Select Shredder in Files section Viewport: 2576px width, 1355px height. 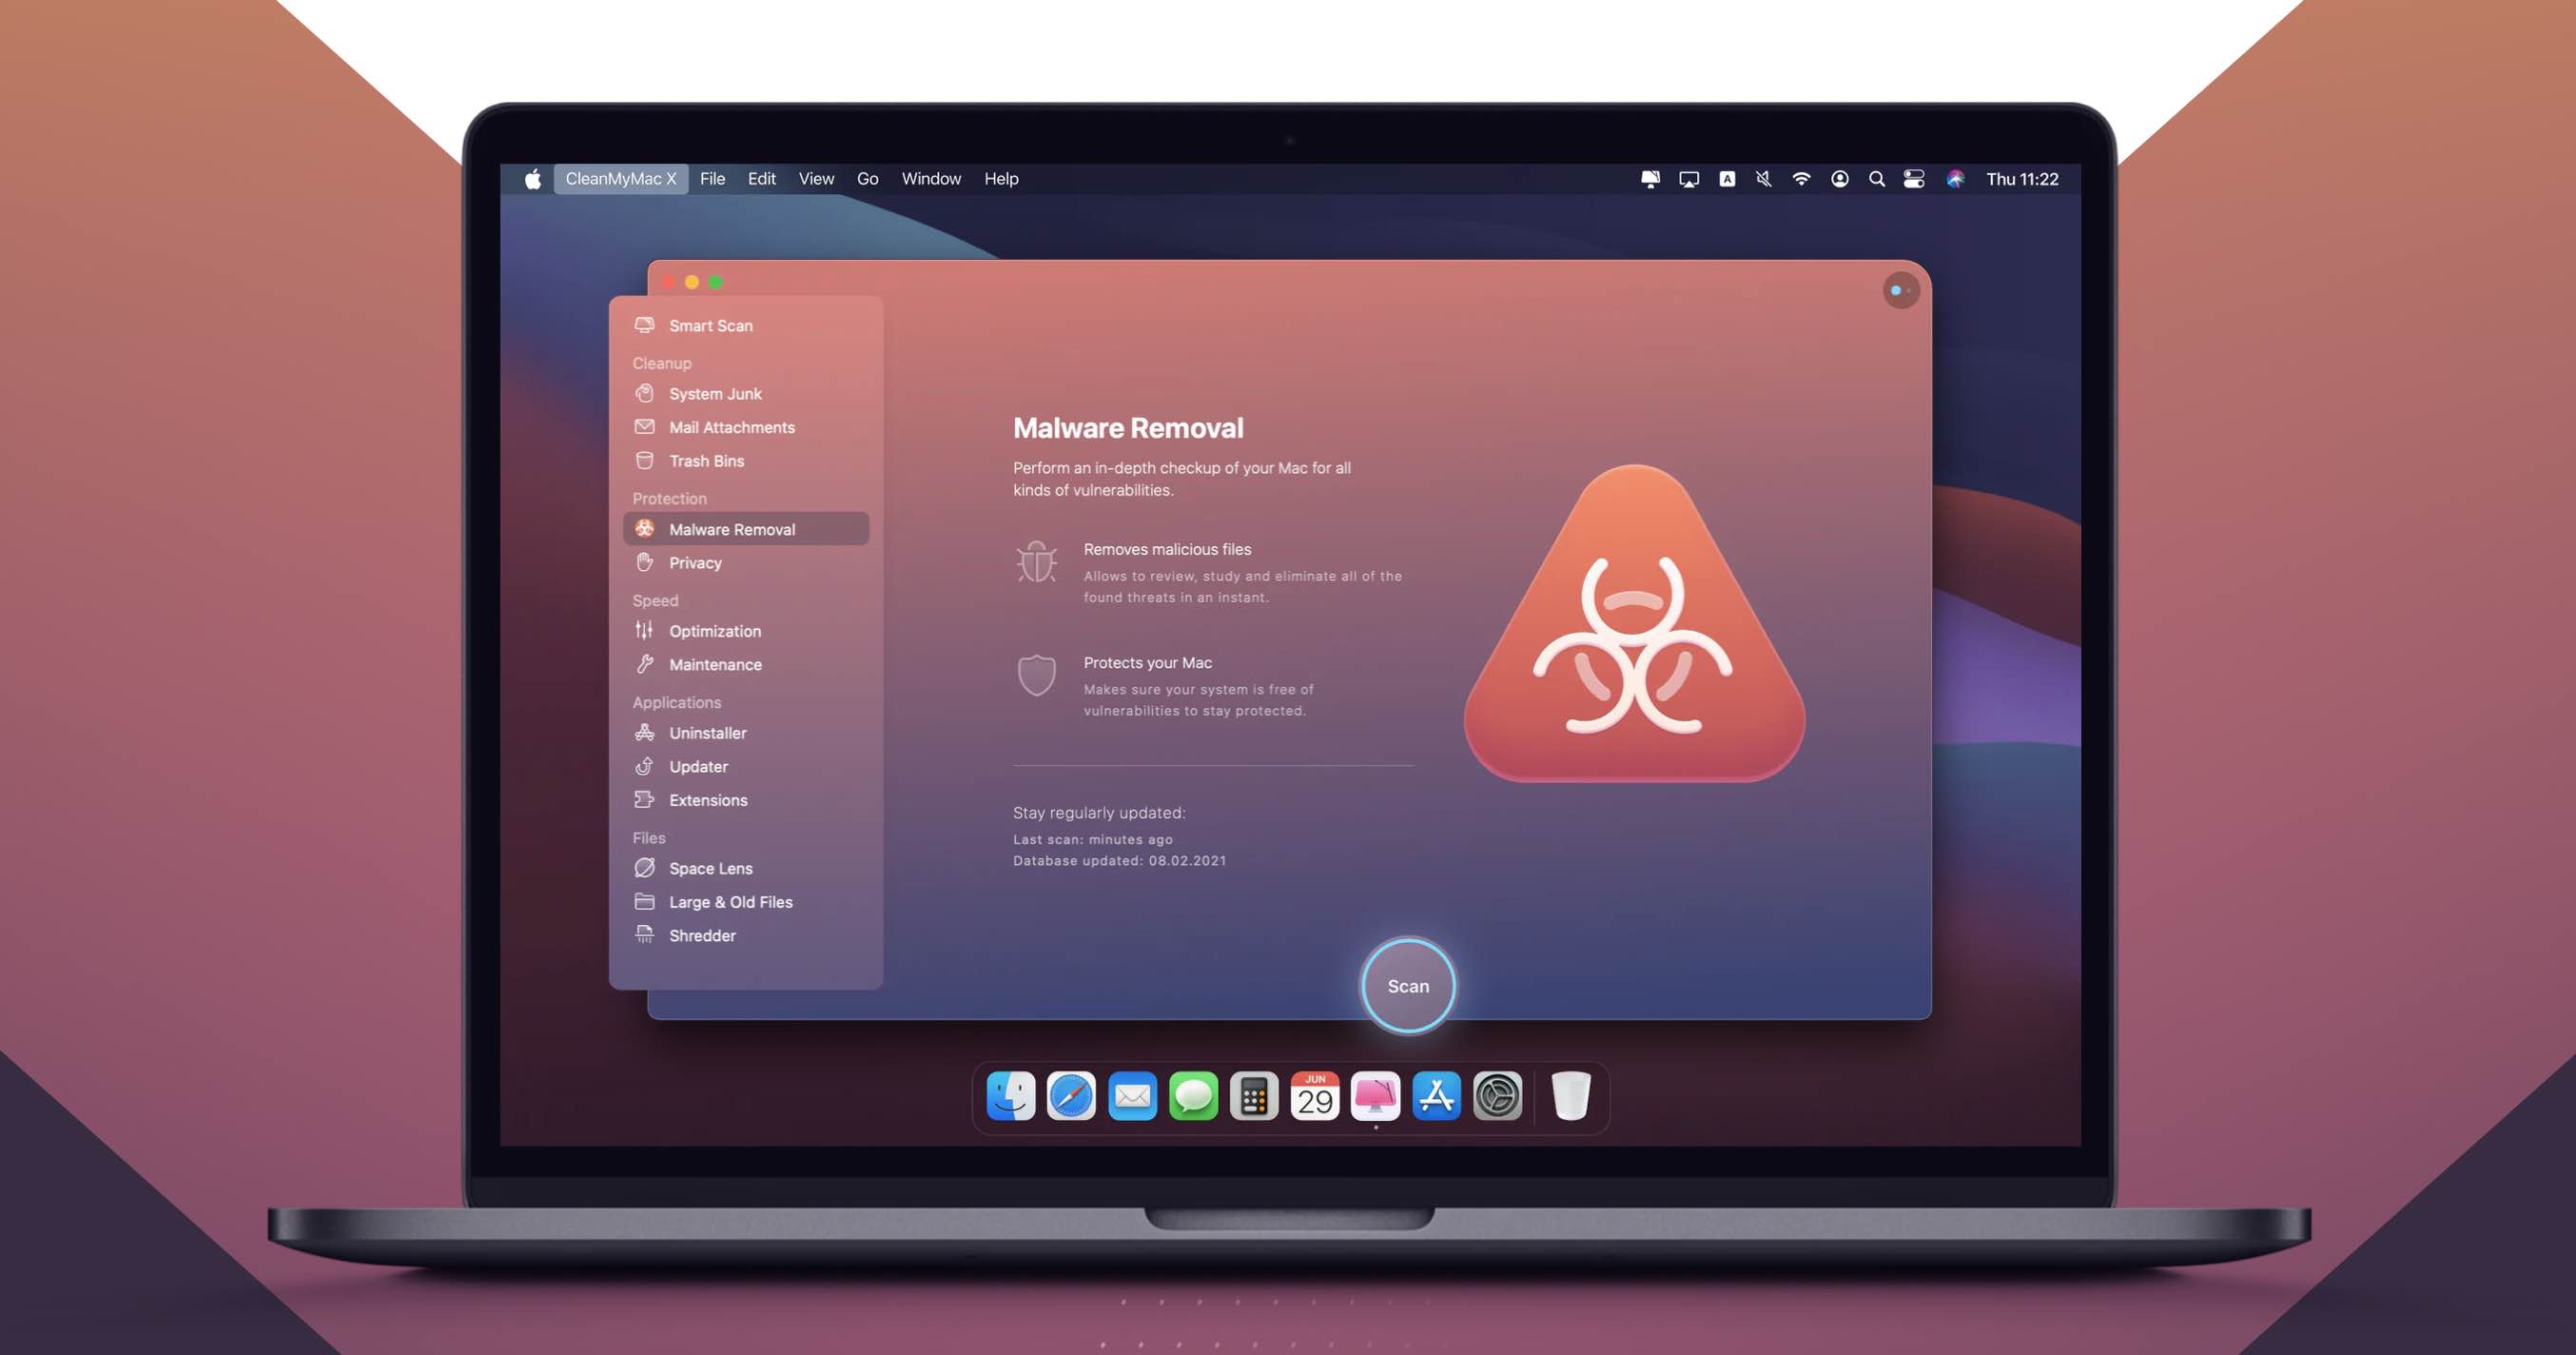pos(702,934)
